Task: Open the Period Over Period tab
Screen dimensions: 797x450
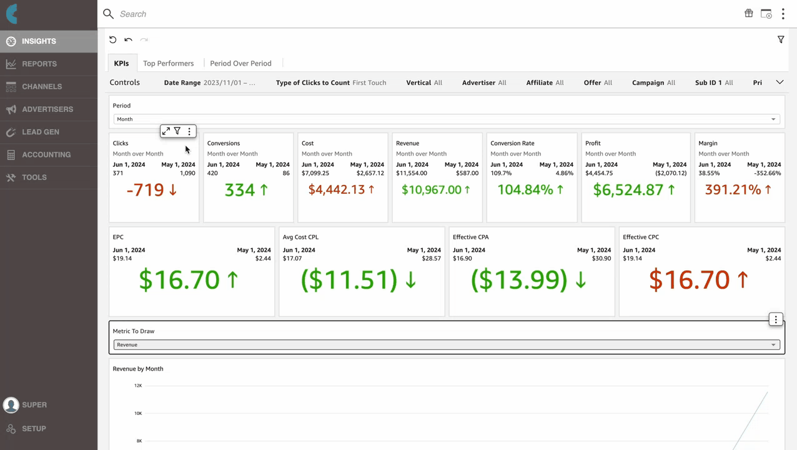Action: 240,63
